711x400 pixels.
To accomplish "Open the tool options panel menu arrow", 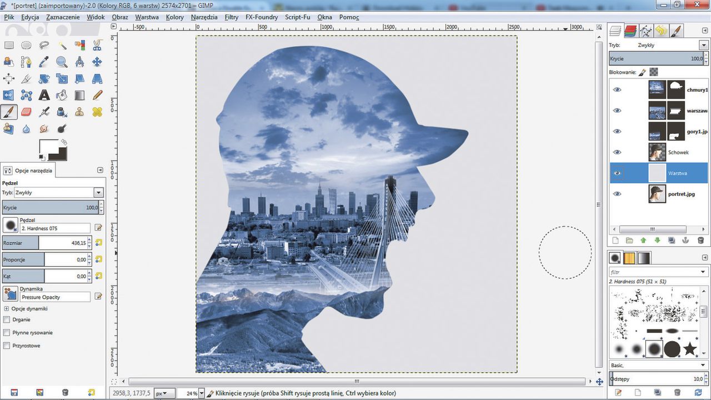I will coord(100,171).
